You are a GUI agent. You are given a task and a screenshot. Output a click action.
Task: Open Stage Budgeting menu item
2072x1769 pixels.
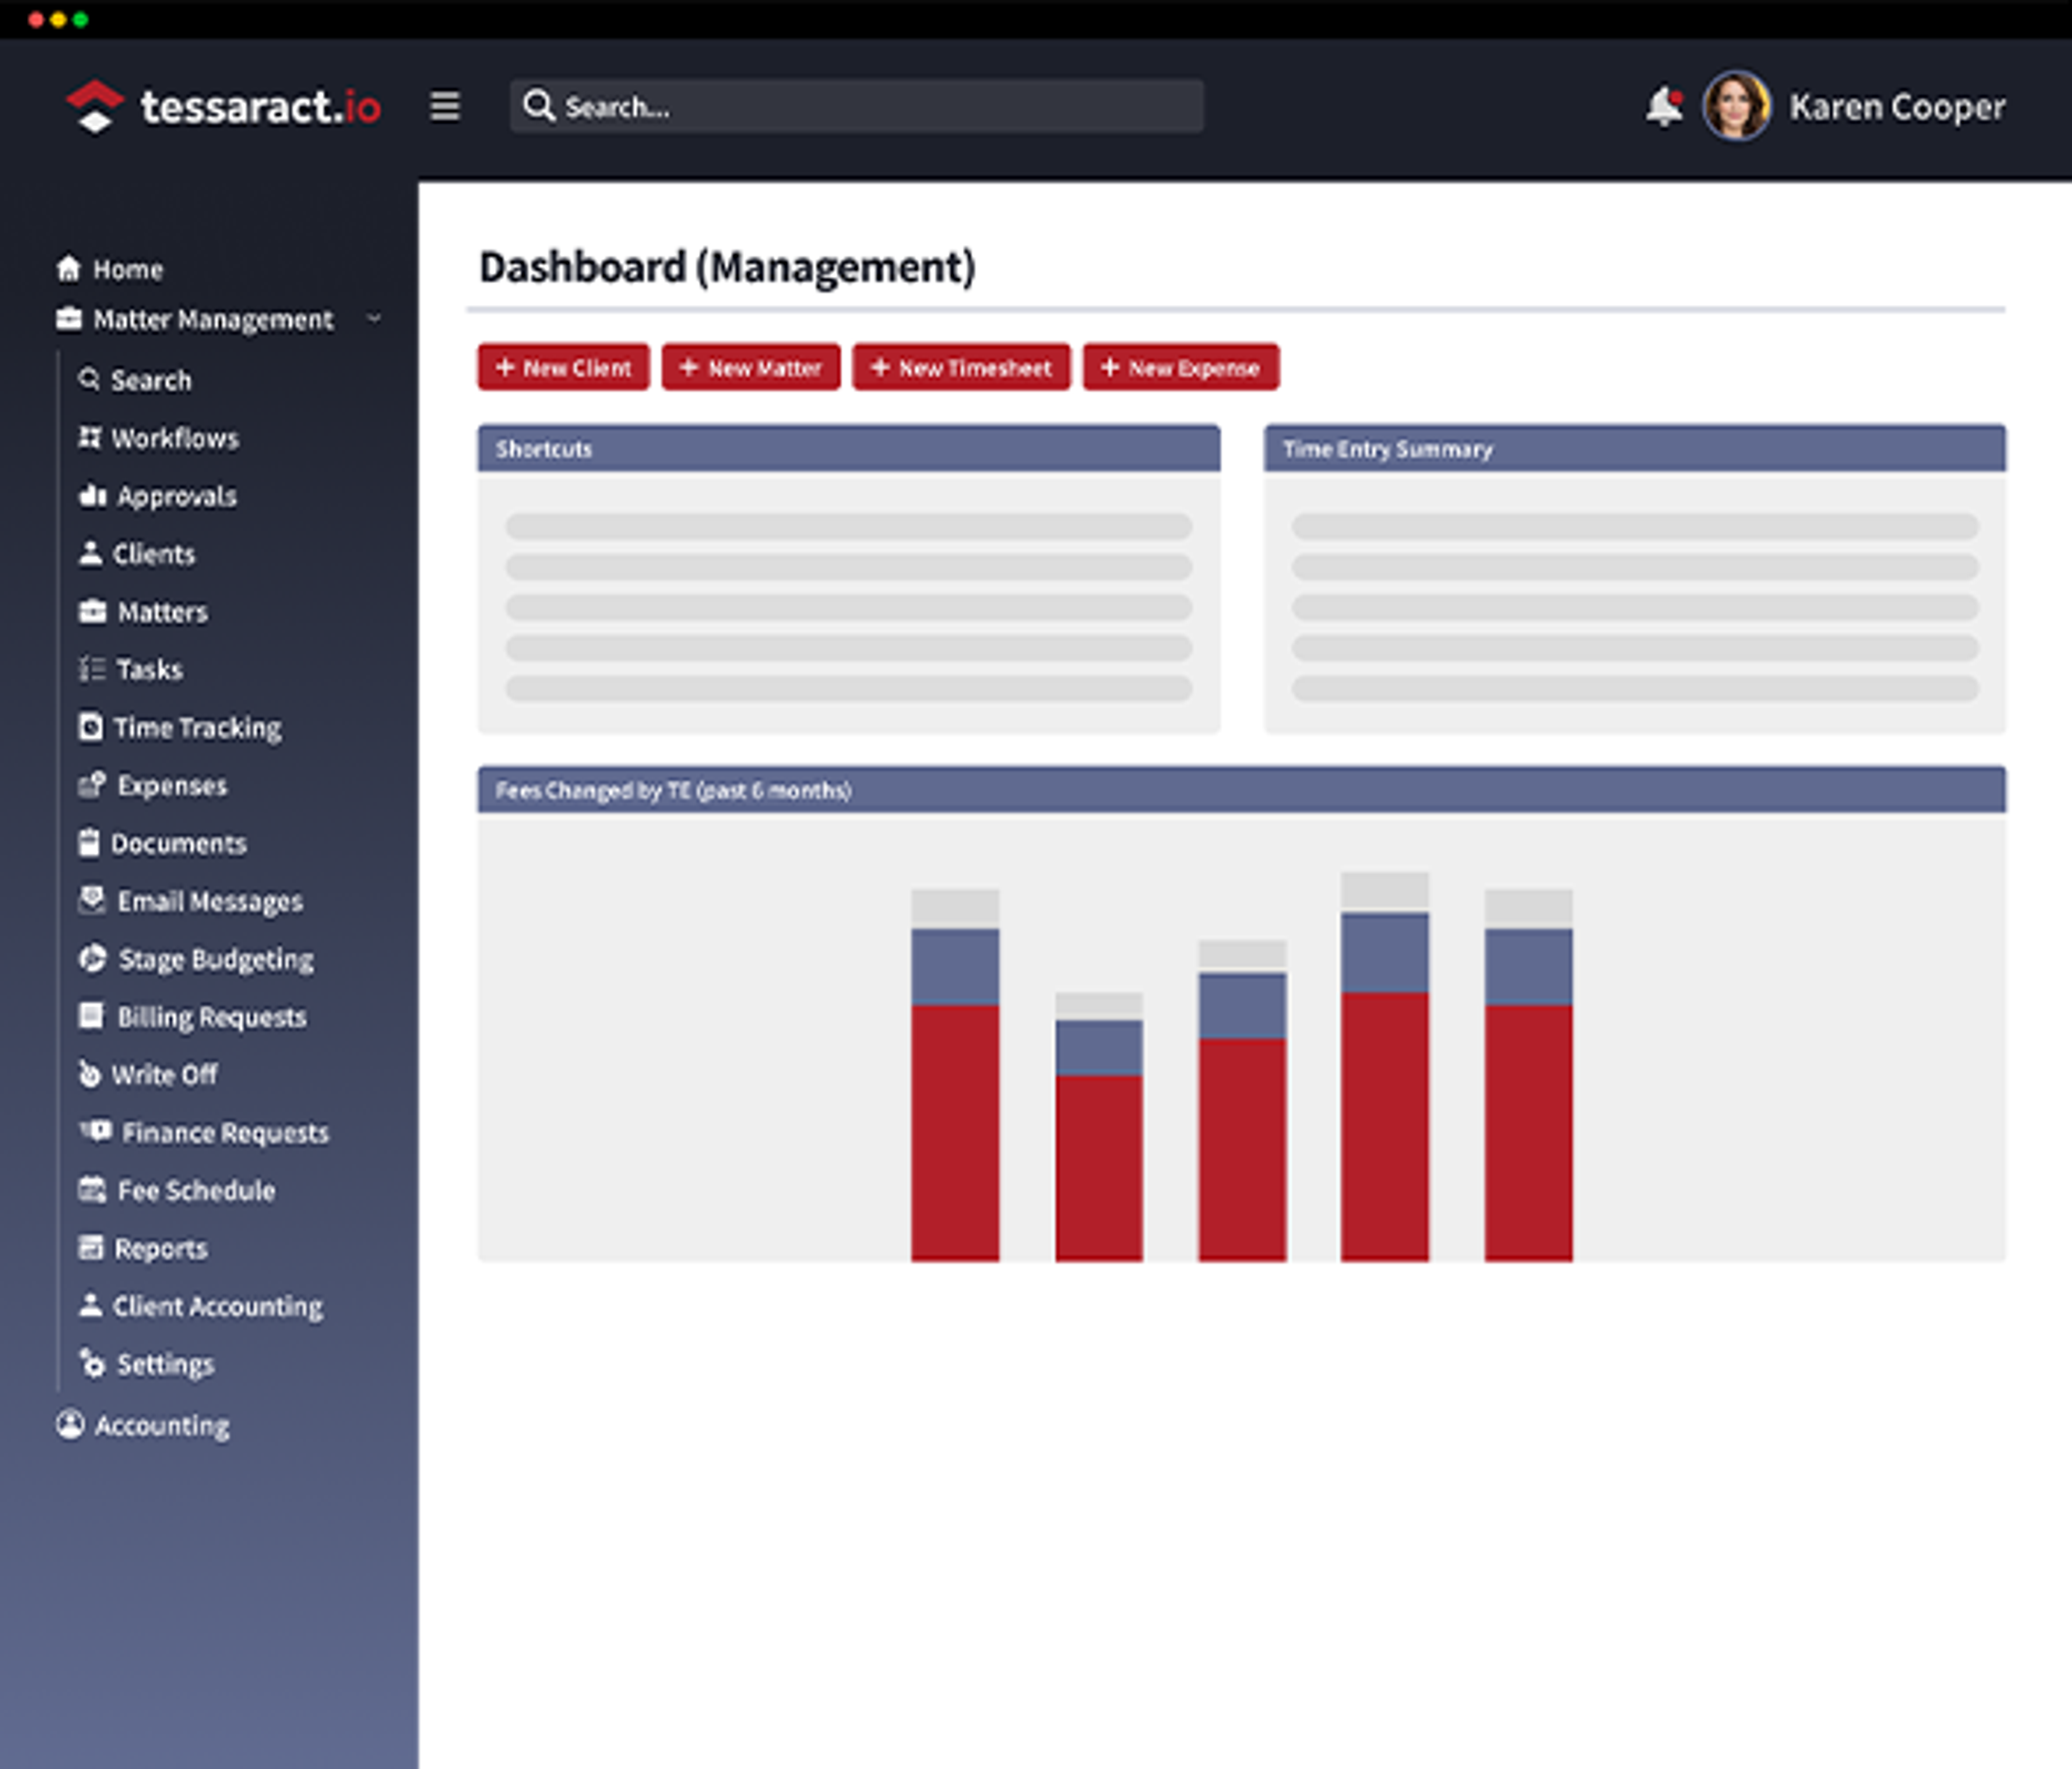(216, 960)
